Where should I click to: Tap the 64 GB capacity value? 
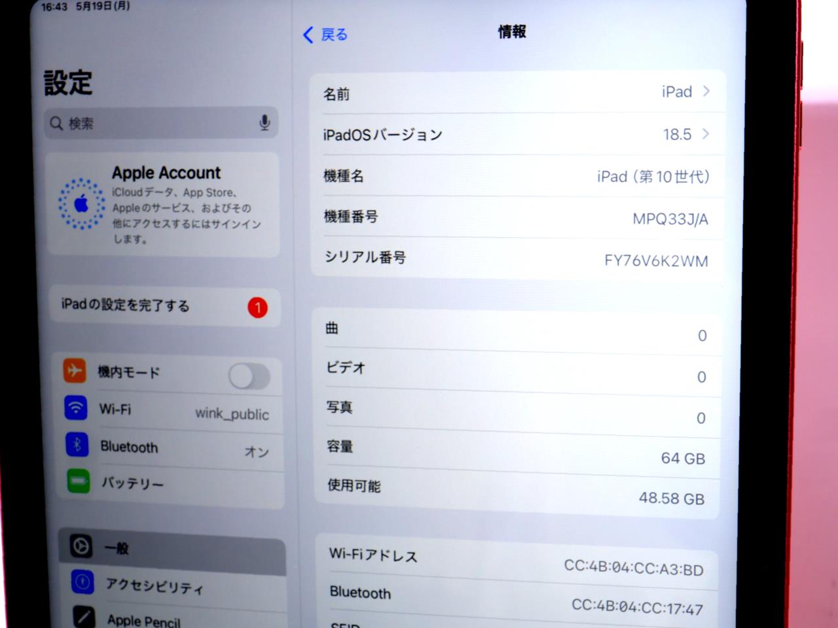[683, 458]
